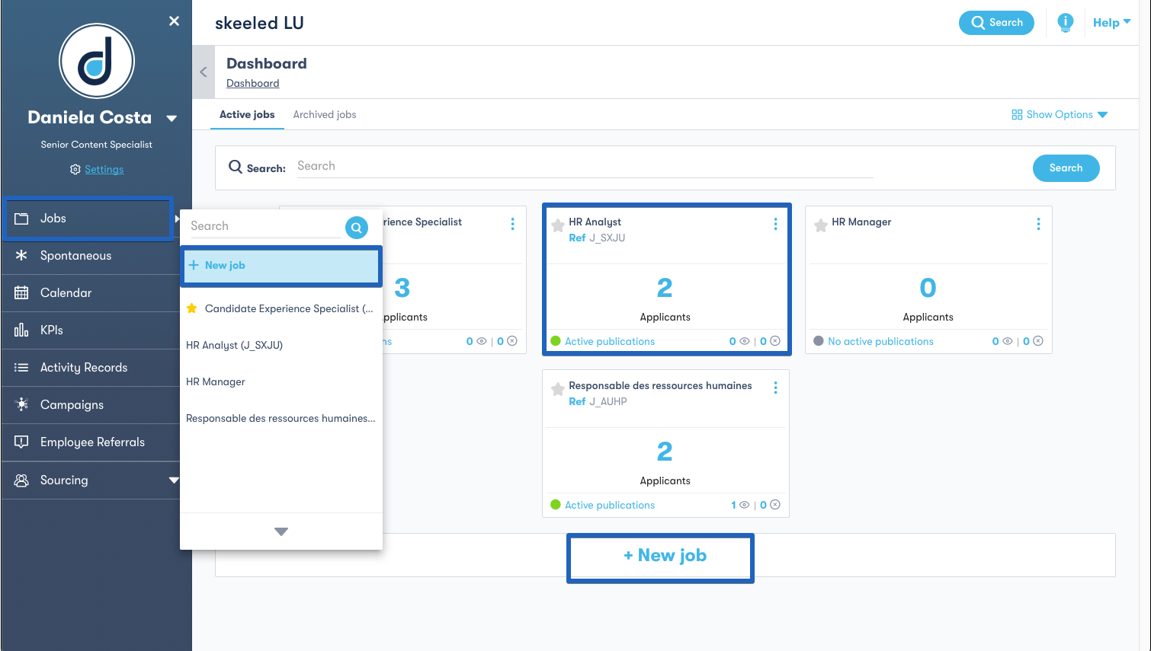The image size is (1151, 651).
Task: Click the yellow star beside Candidate Experience Specialist
Action: (191, 308)
